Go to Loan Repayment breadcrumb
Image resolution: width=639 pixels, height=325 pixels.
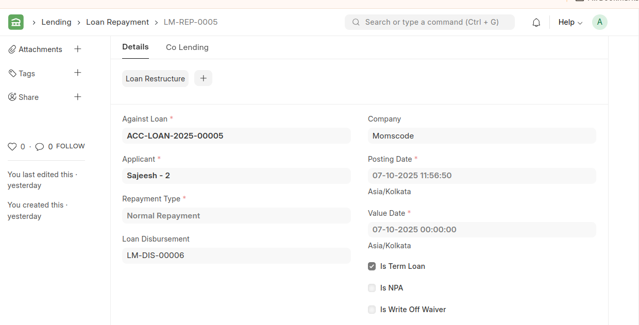pos(117,22)
